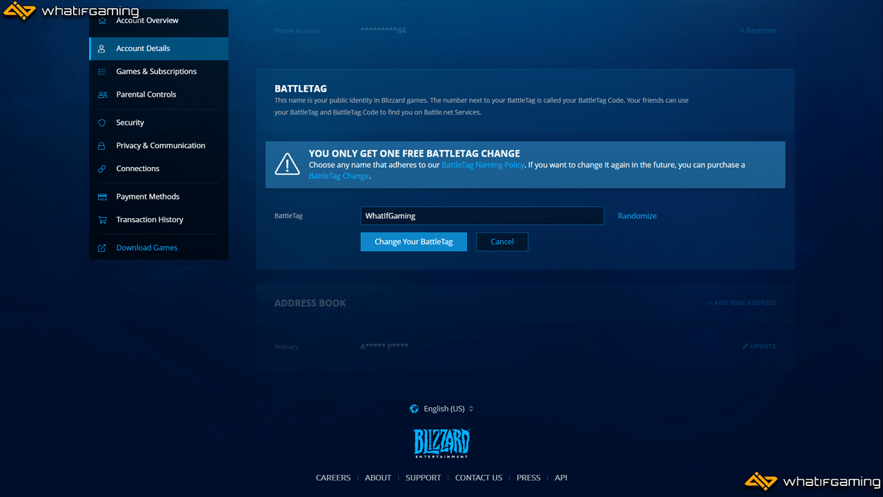
Task: View Transaction History
Action: coord(159,219)
